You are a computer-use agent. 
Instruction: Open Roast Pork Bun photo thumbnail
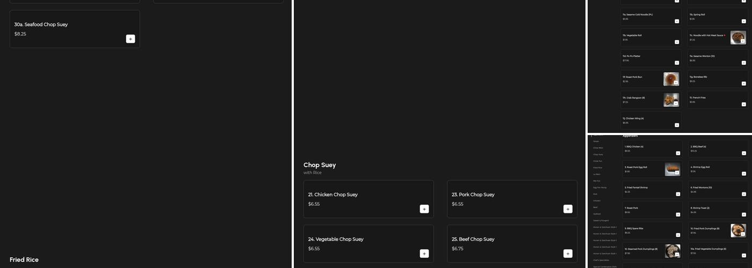671,79
